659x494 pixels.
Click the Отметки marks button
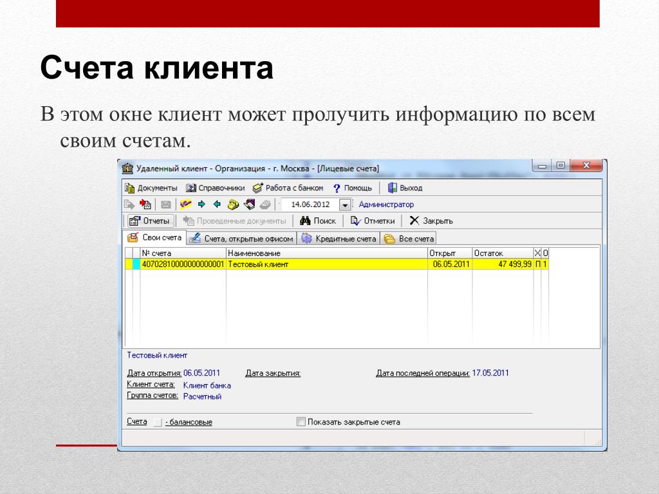373,221
